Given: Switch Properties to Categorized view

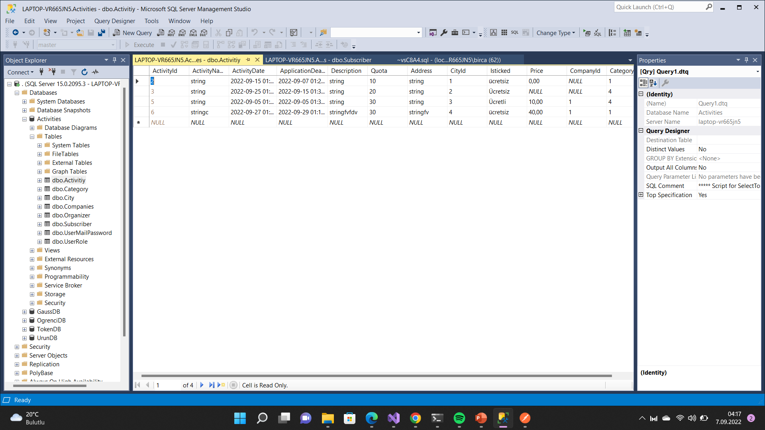Looking at the screenshot, I should tap(643, 83).
